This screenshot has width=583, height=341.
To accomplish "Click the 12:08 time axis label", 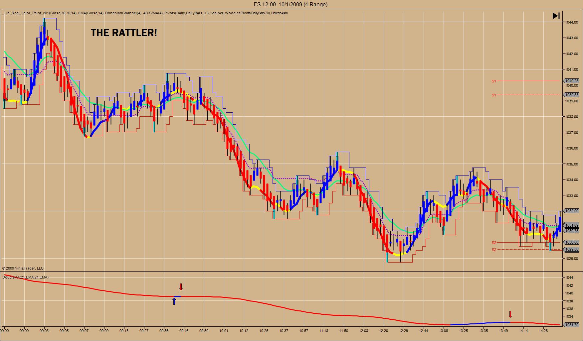I will pos(364,331).
